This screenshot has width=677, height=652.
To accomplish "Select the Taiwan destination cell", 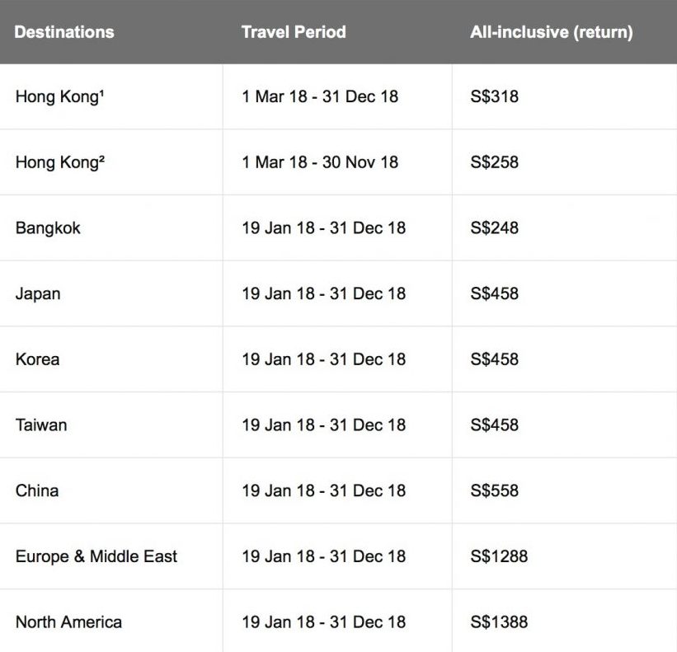I will coord(41,425).
